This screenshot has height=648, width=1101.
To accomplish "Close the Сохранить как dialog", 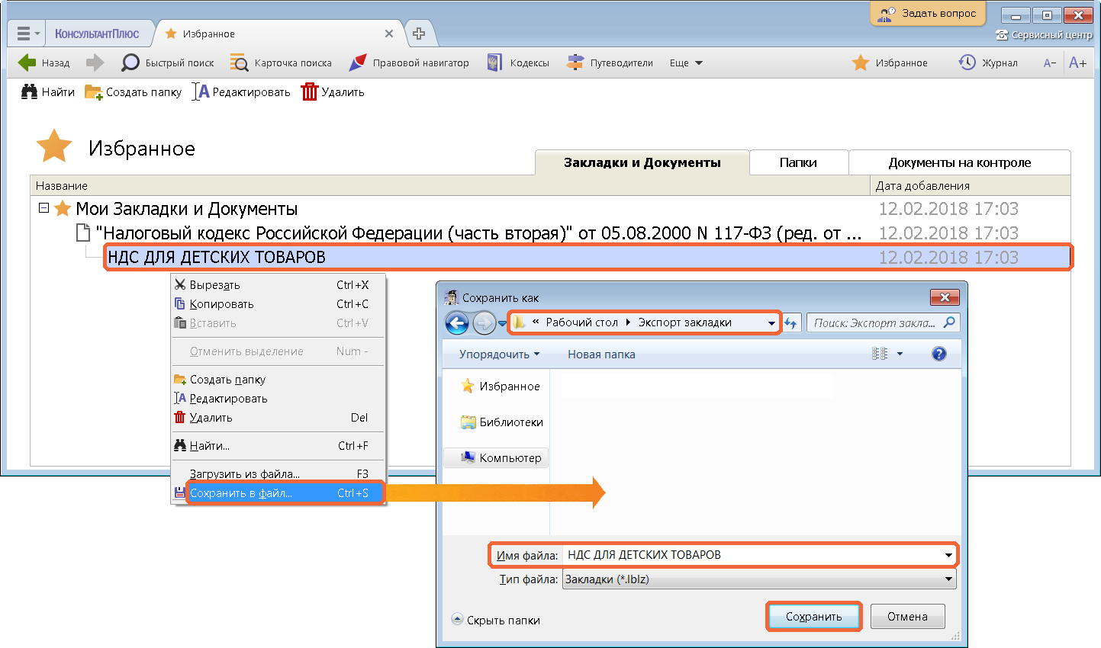I will tap(945, 297).
